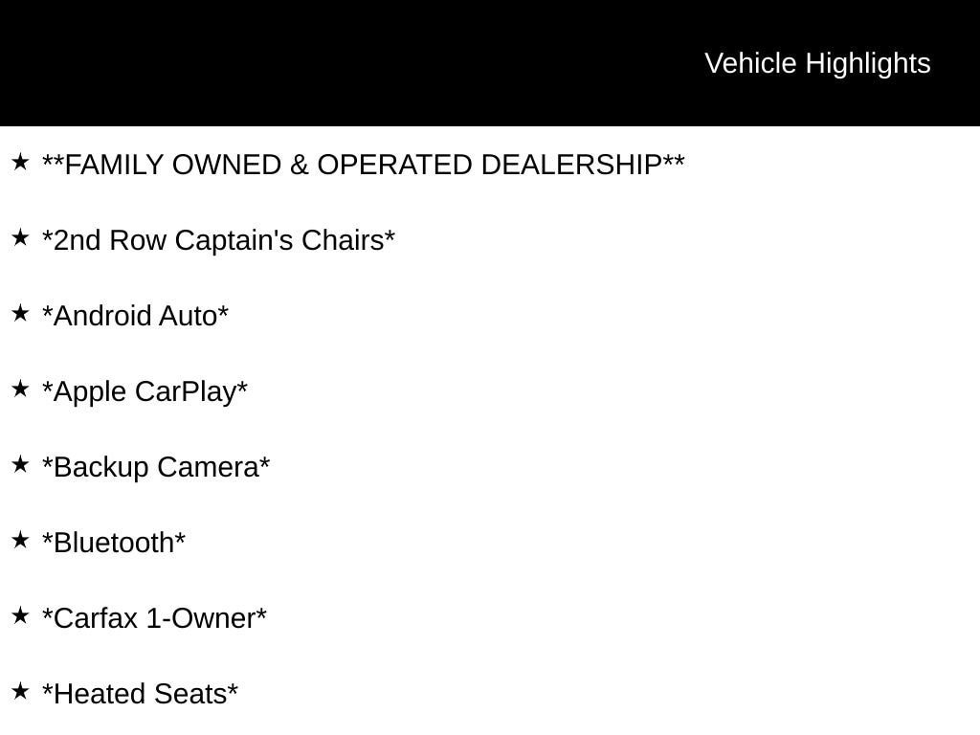Click the word DEALERSHIP in the first highlight
The image size is (980, 735).
(x=570, y=166)
